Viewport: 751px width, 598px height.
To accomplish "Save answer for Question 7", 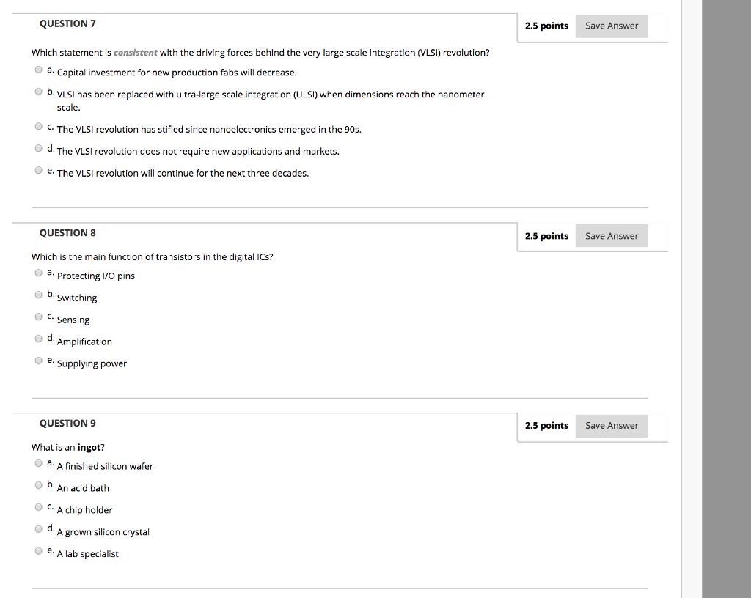I will pyautogui.click(x=612, y=26).
